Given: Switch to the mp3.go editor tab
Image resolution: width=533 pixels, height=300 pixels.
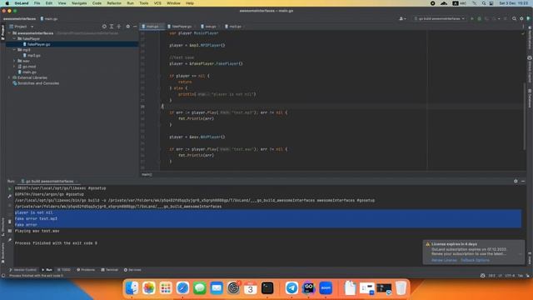Looking at the screenshot, I should coord(235,27).
